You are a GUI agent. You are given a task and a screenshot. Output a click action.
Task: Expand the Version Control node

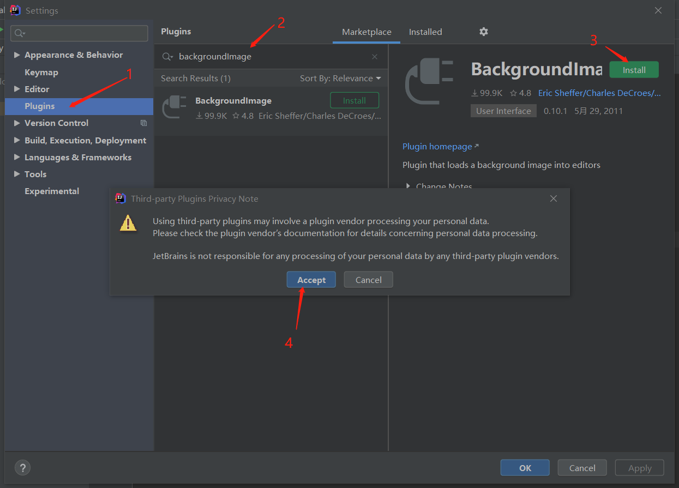tap(17, 123)
